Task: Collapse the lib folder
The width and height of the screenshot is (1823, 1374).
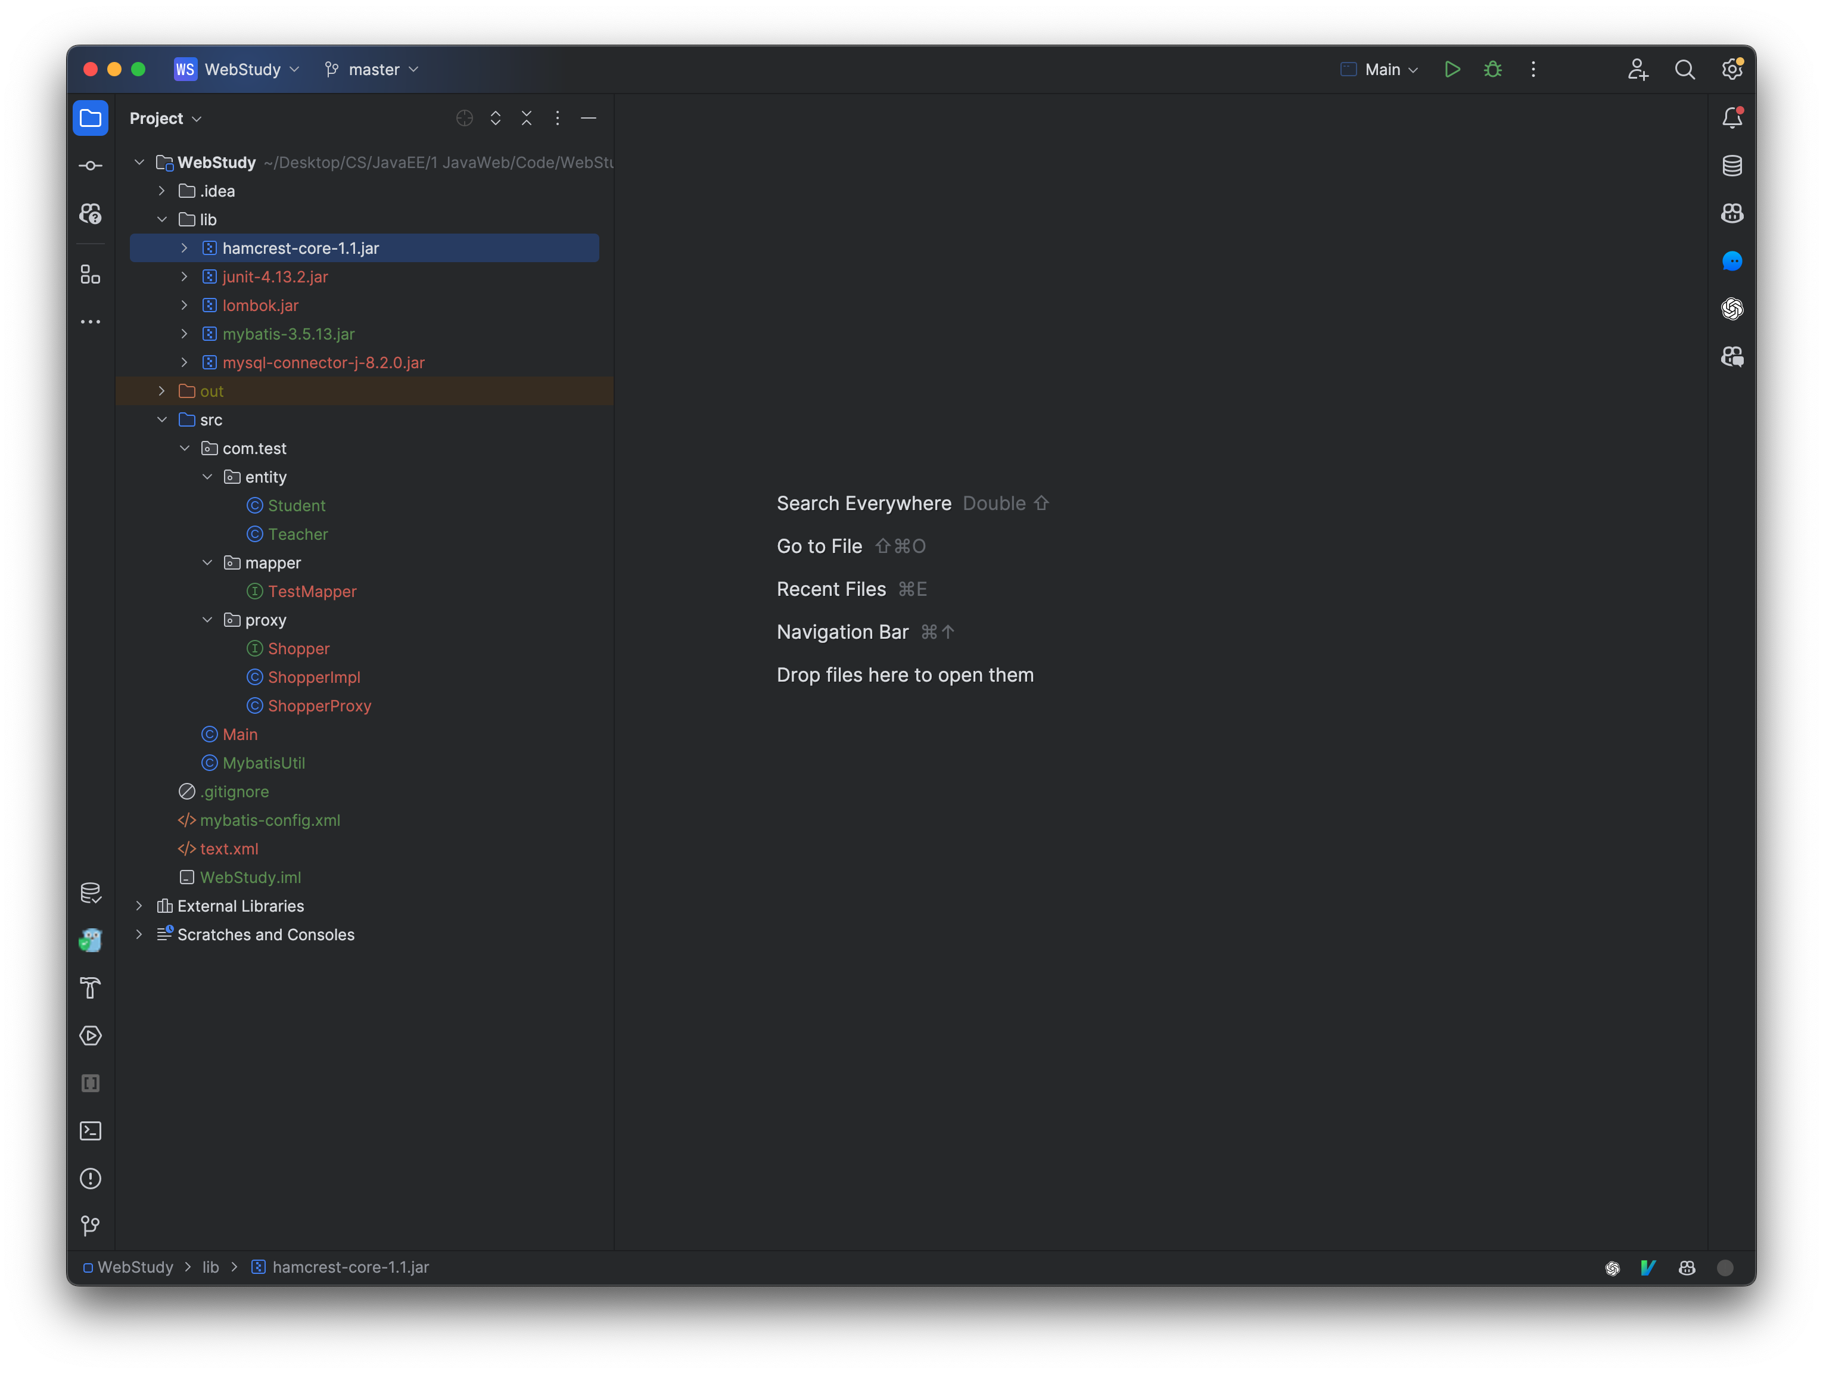Action: click(x=163, y=219)
